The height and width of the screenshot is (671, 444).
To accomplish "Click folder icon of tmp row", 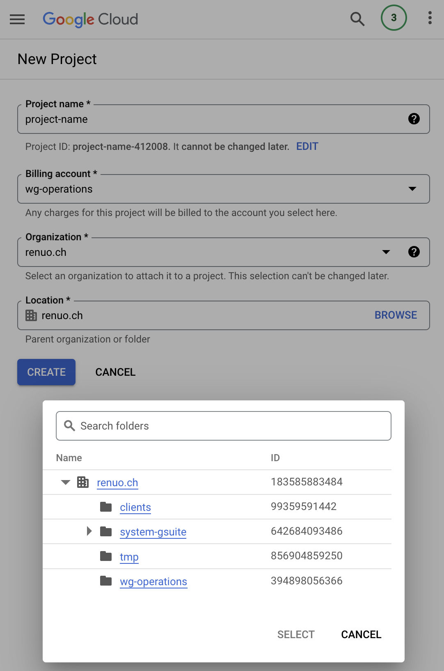I will (106, 556).
